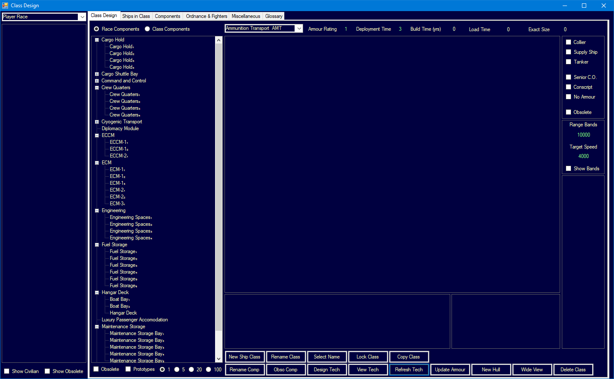
Task: Click the Copy Class button
Action: coord(409,357)
